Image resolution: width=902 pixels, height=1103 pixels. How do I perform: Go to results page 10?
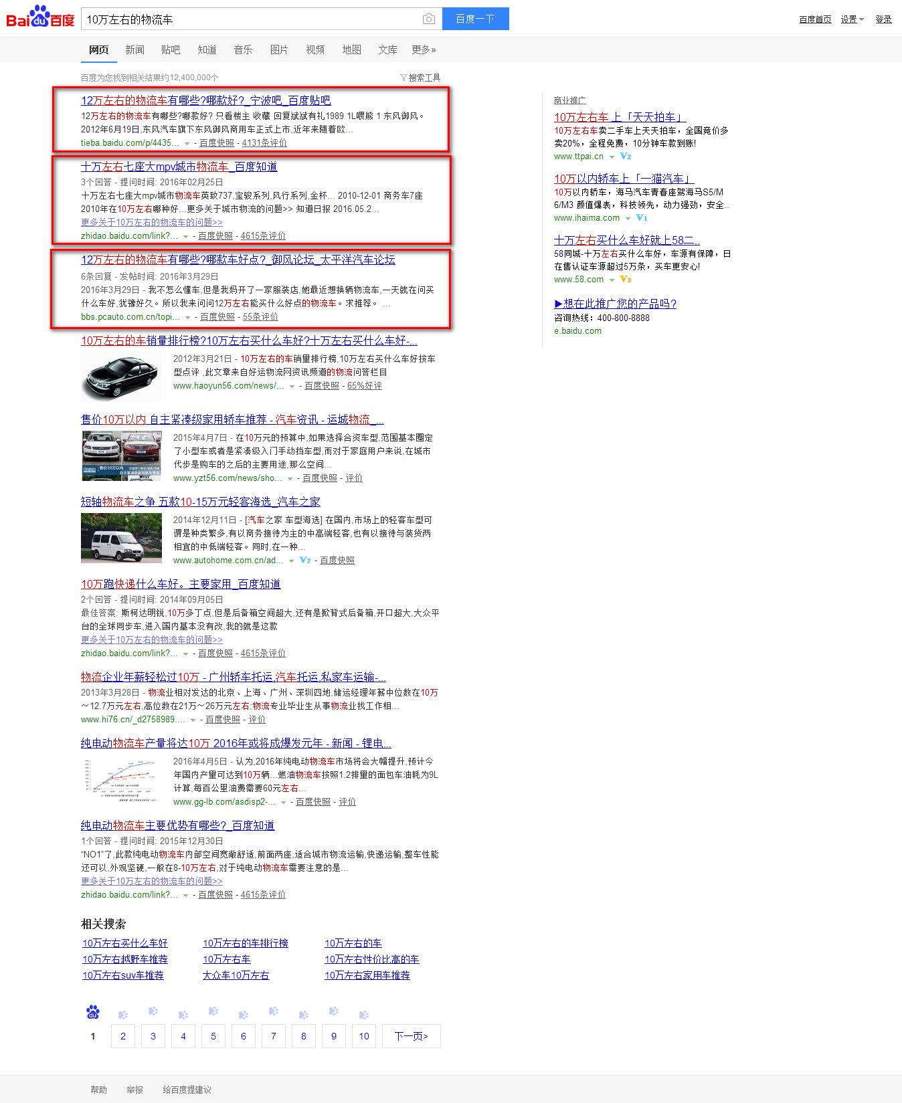click(364, 1036)
